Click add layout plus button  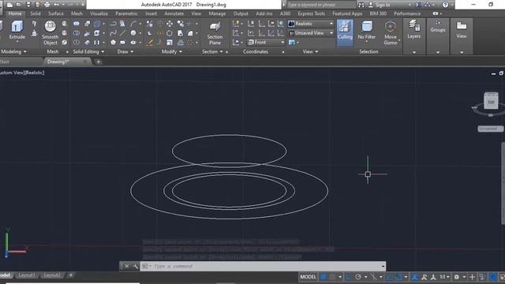click(70, 275)
